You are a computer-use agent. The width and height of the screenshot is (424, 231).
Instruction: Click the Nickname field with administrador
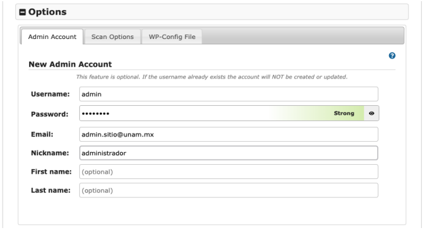229,153
